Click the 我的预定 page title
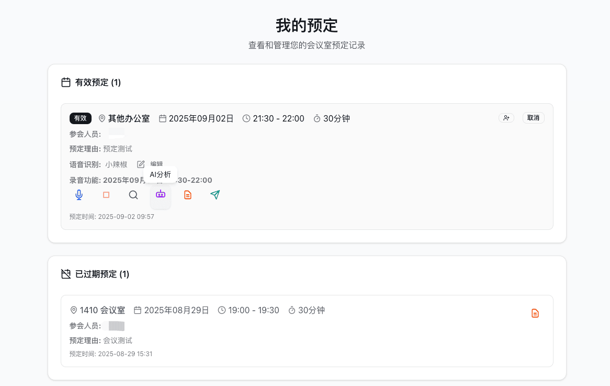 307,26
